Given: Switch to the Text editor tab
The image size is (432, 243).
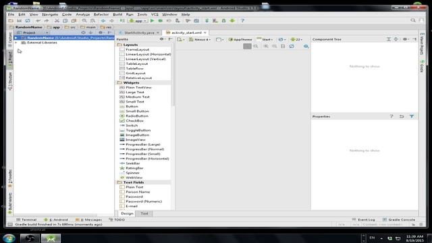Looking at the screenshot, I should (144, 213).
